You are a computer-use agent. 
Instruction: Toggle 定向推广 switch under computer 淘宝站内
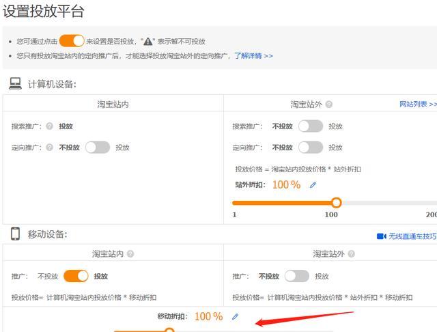97,148
